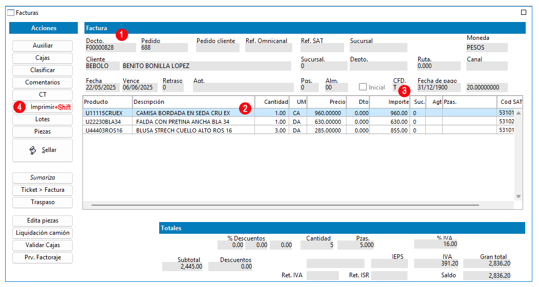
Task: Click the Fecha field 22/05/2025
Action: tap(102, 87)
